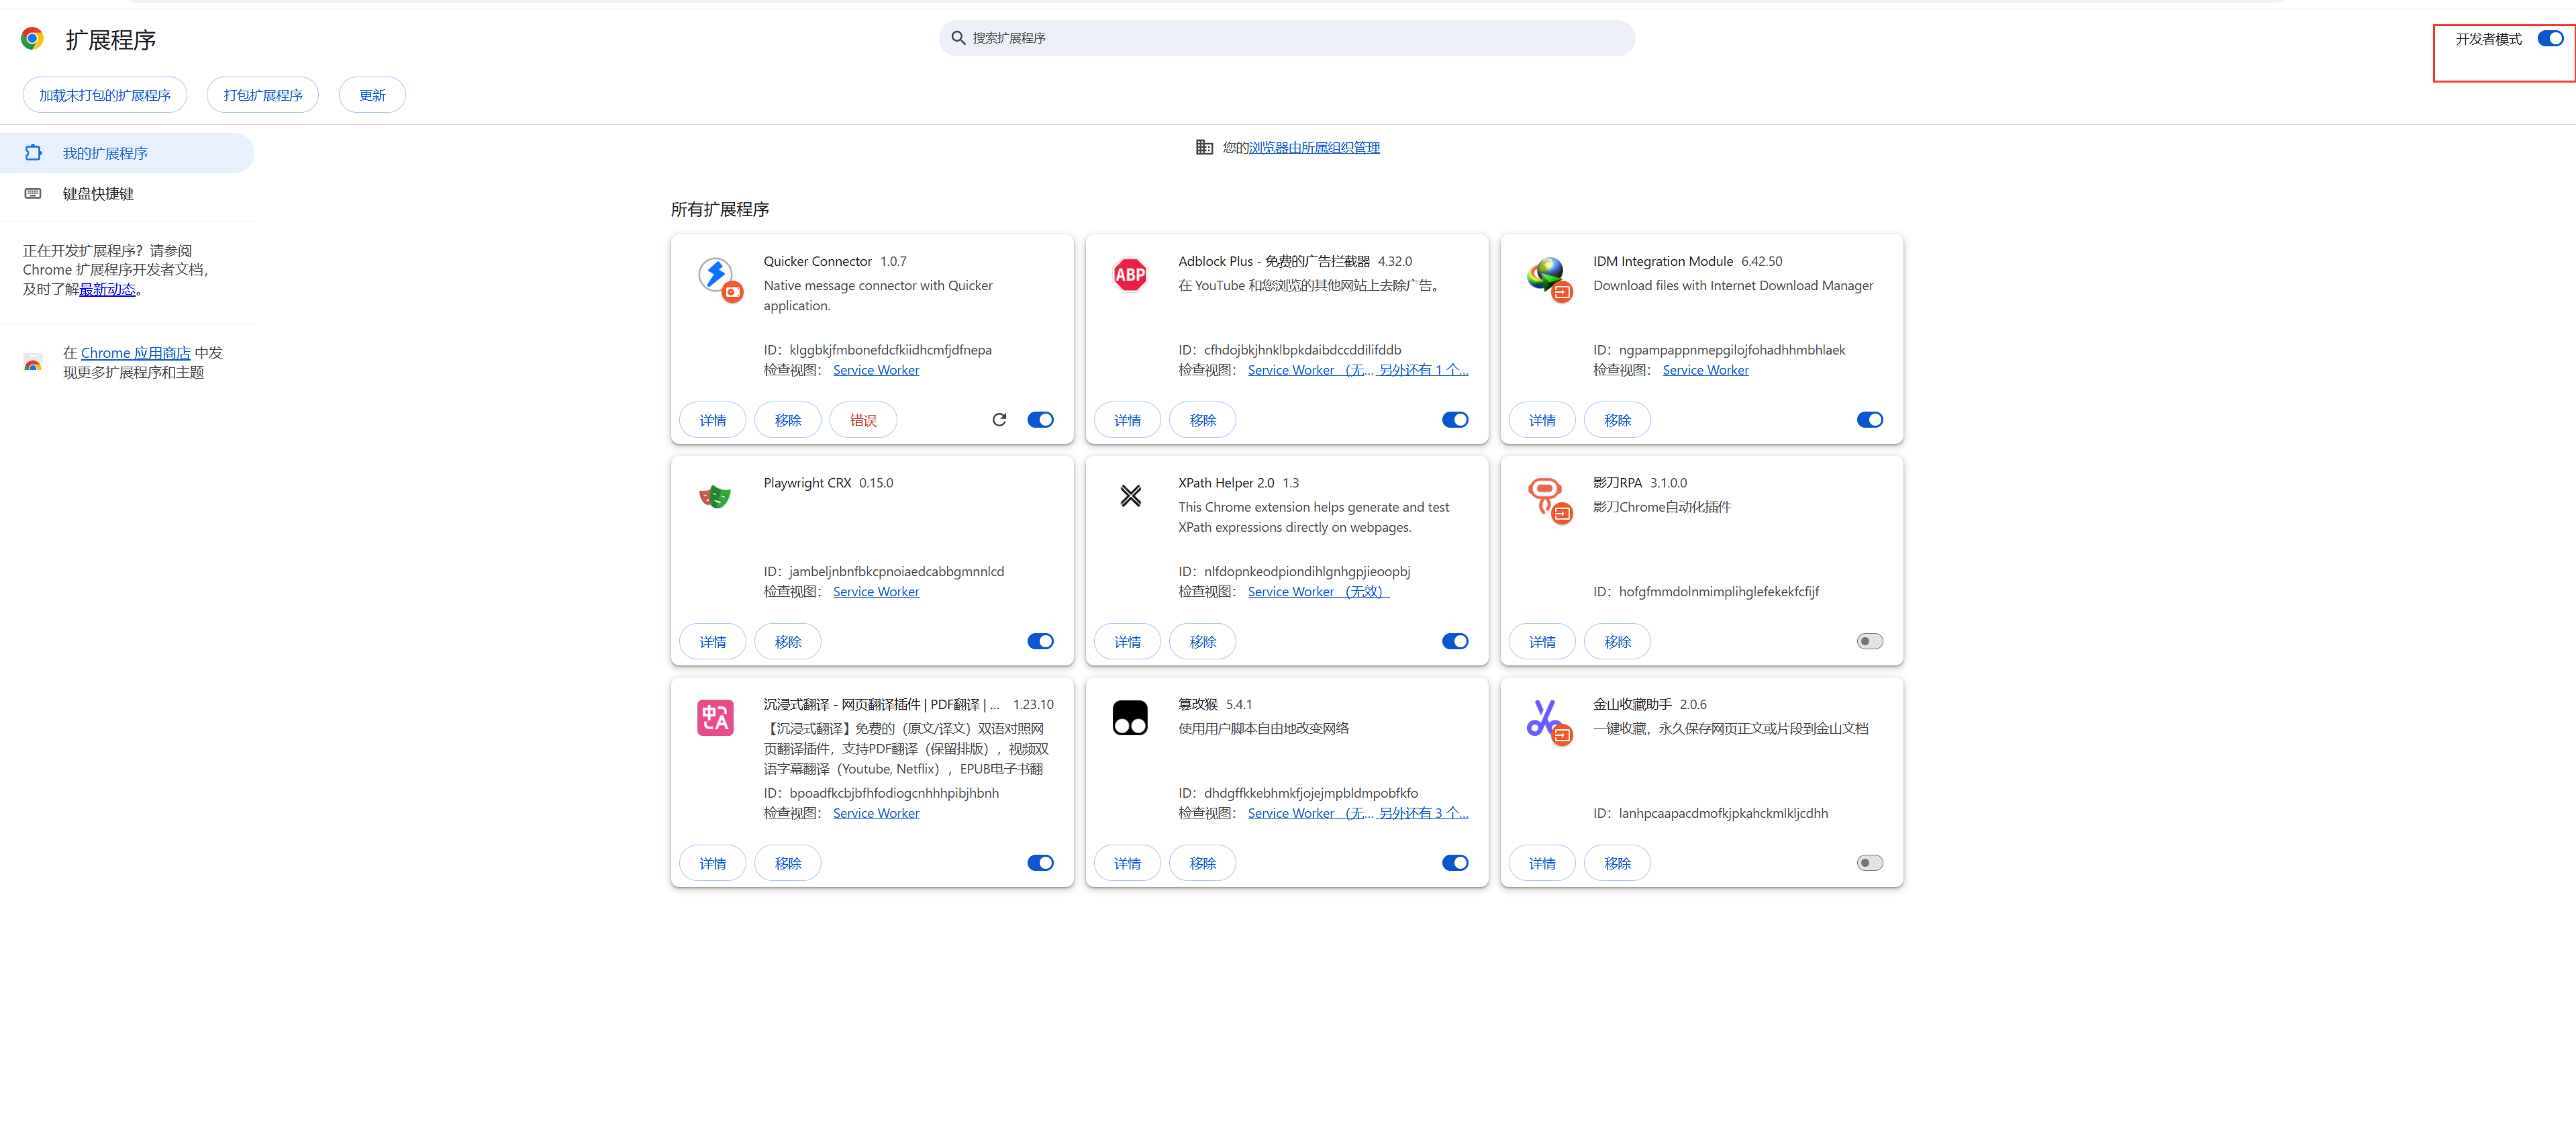
Task: Disable the Quicker Connector extension
Action: tap(1040, 420)
